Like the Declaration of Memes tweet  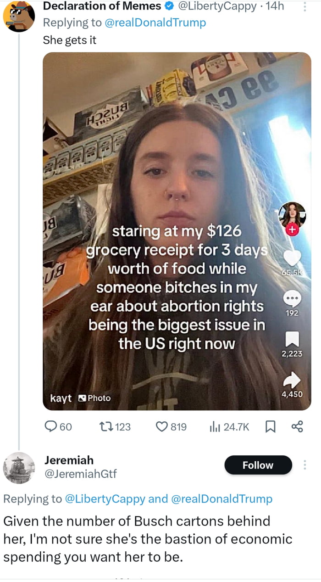[161, 427]
